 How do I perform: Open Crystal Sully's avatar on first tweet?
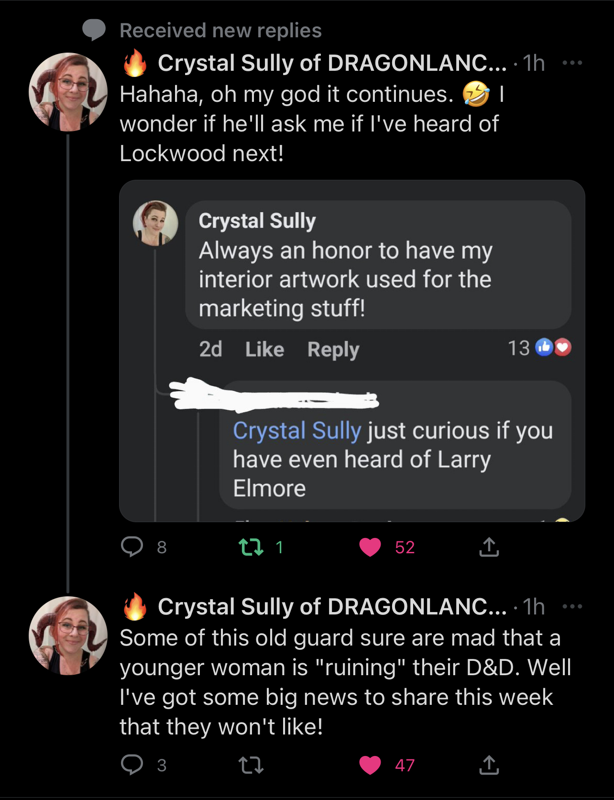point(68,92)
